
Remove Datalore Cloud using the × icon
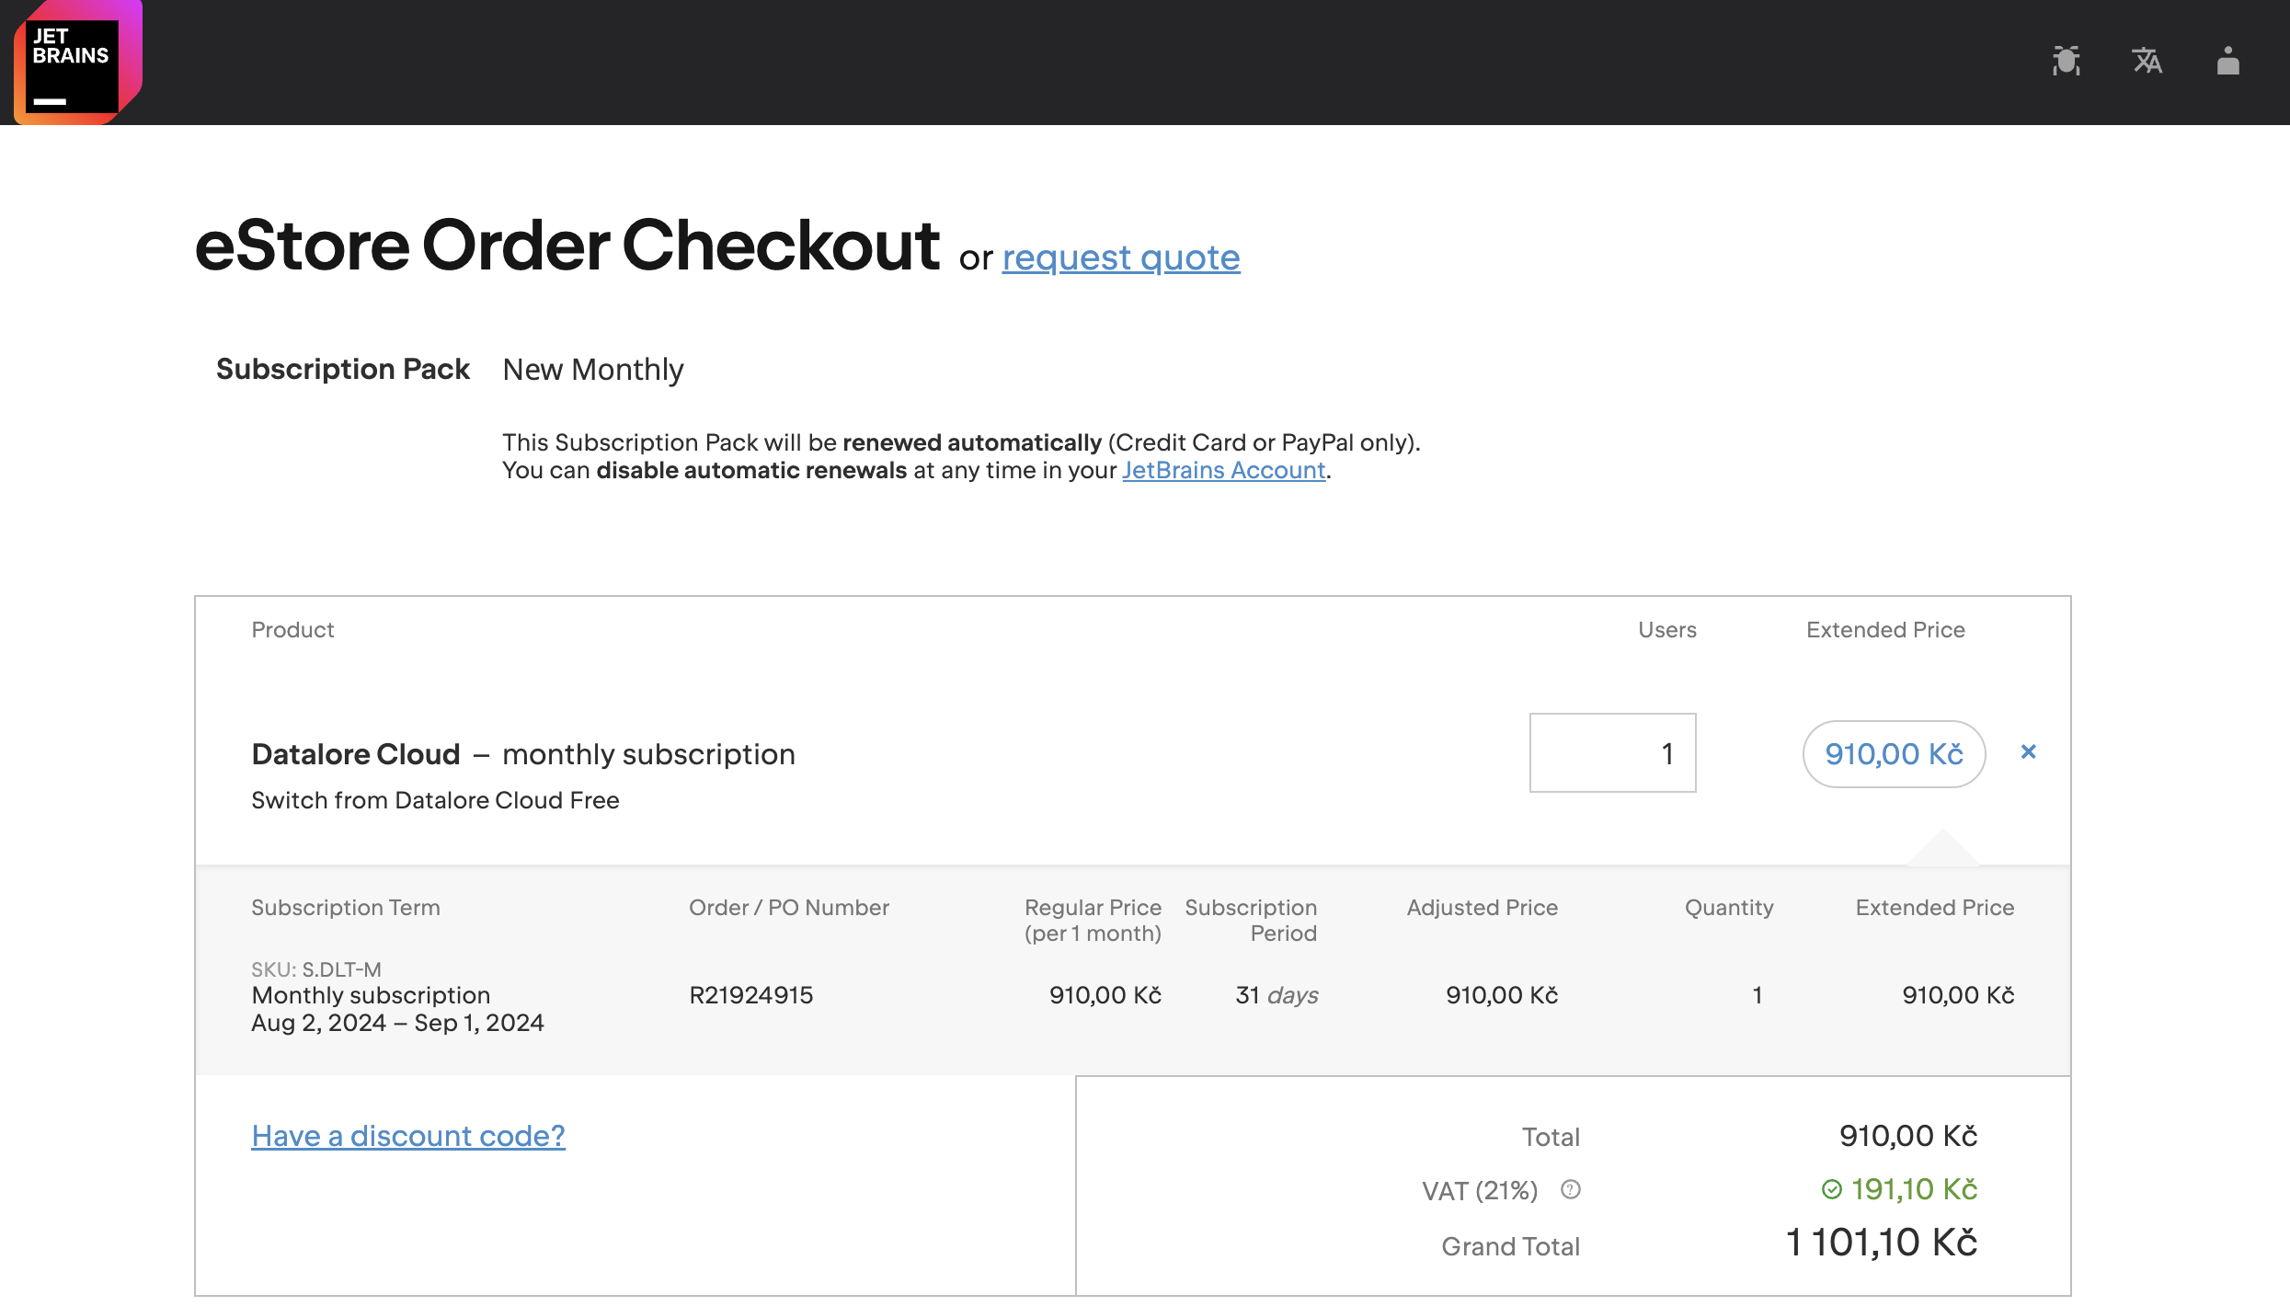pyautogui.click(x=2029, y=752)
